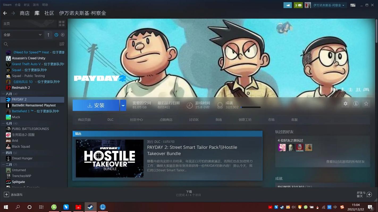The width and height of the screenshot is (378, 212).
Task: Toggle sort by recent activity clock icon
Action: 56,35
